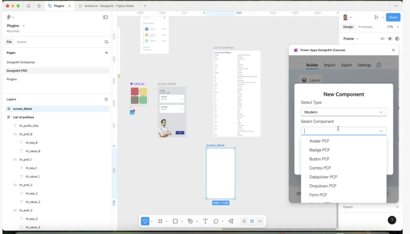The image size is (410, 234).
Task: Add an export setting with the plus
Action: pyautogui.click(x=397, y=207)
